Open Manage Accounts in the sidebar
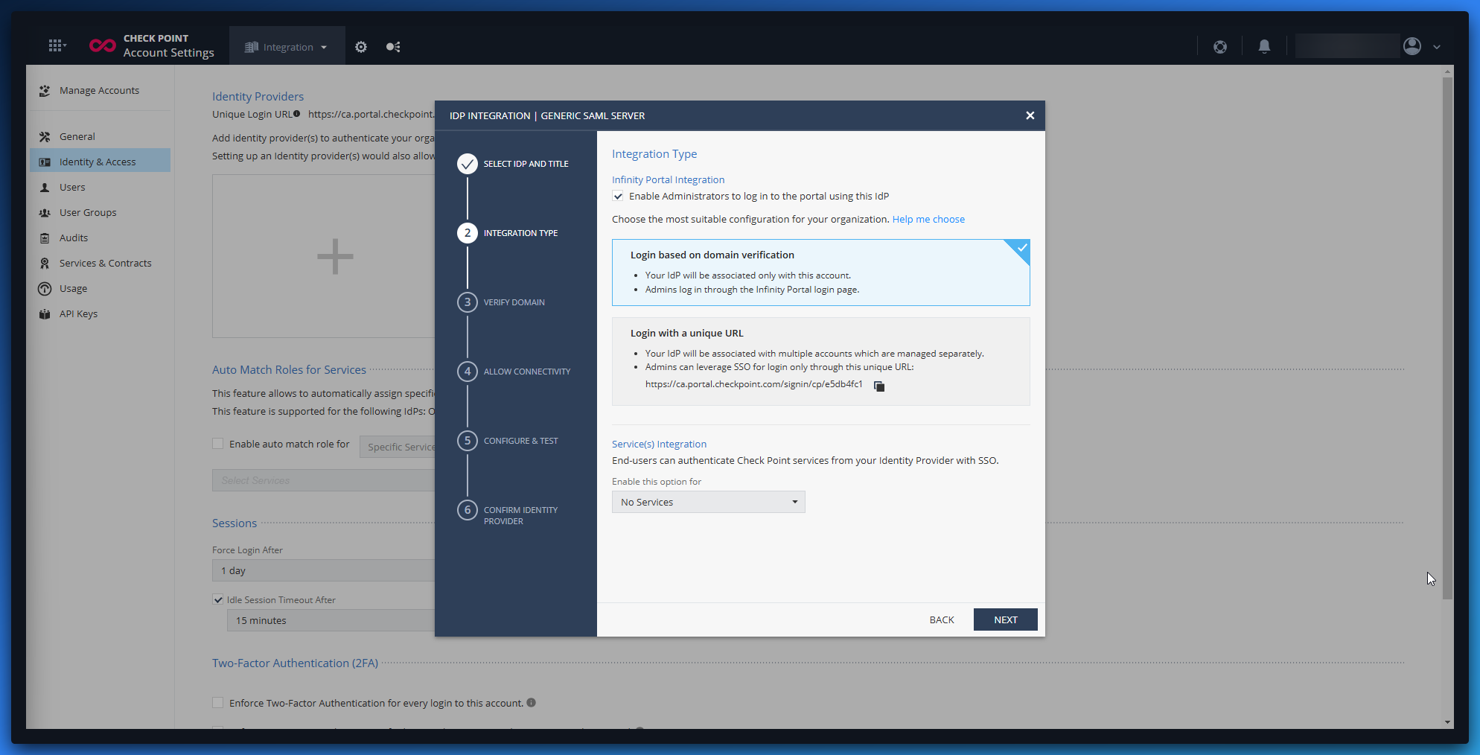Viewport: 1480px width, 755px height. [x=100, y=91]
